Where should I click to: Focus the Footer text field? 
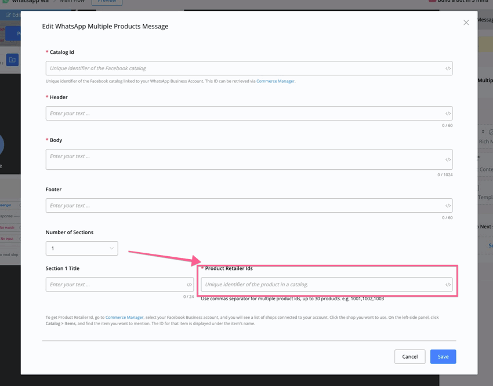tap(244, 206)
